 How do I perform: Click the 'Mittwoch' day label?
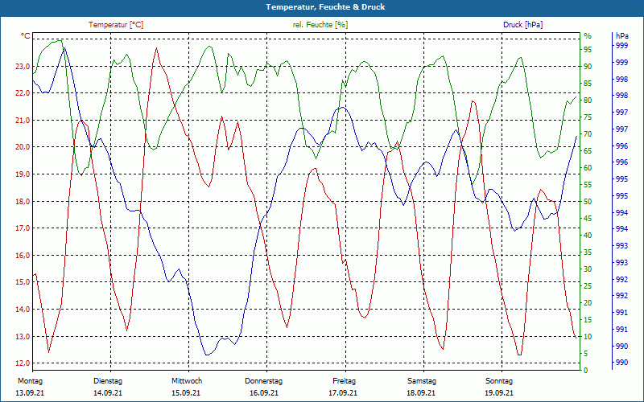pyautogui.click(x=187, y=381)
